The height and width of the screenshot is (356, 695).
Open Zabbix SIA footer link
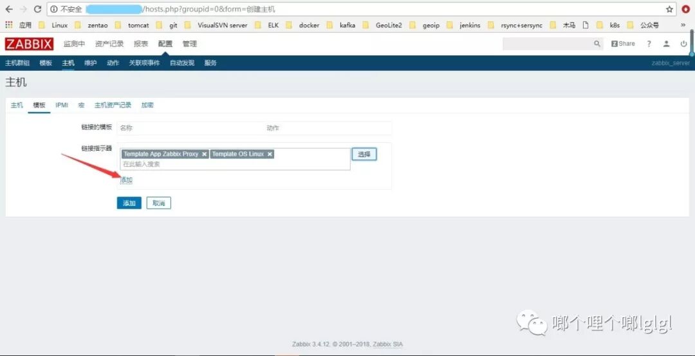point(388,344)
